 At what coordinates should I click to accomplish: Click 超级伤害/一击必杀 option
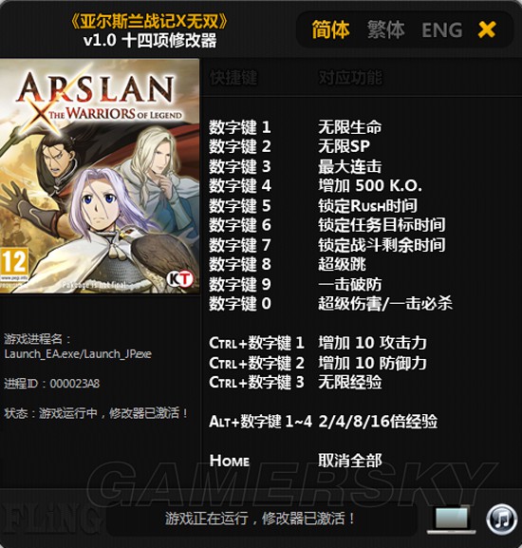[x=385, y=303]
